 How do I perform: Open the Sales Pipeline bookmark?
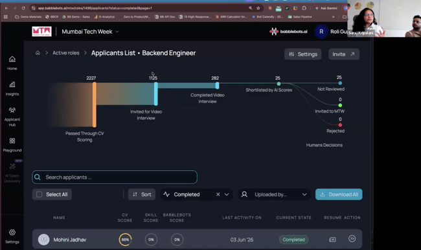(x=300, y=17)
